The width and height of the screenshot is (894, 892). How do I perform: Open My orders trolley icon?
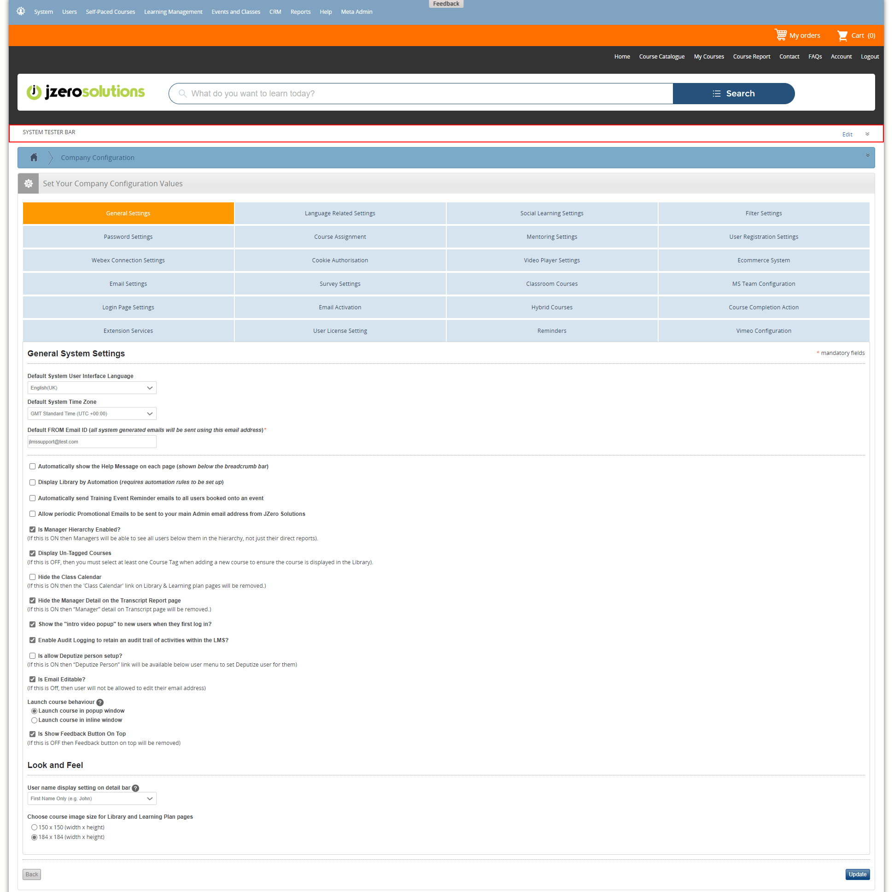[780, 35]
